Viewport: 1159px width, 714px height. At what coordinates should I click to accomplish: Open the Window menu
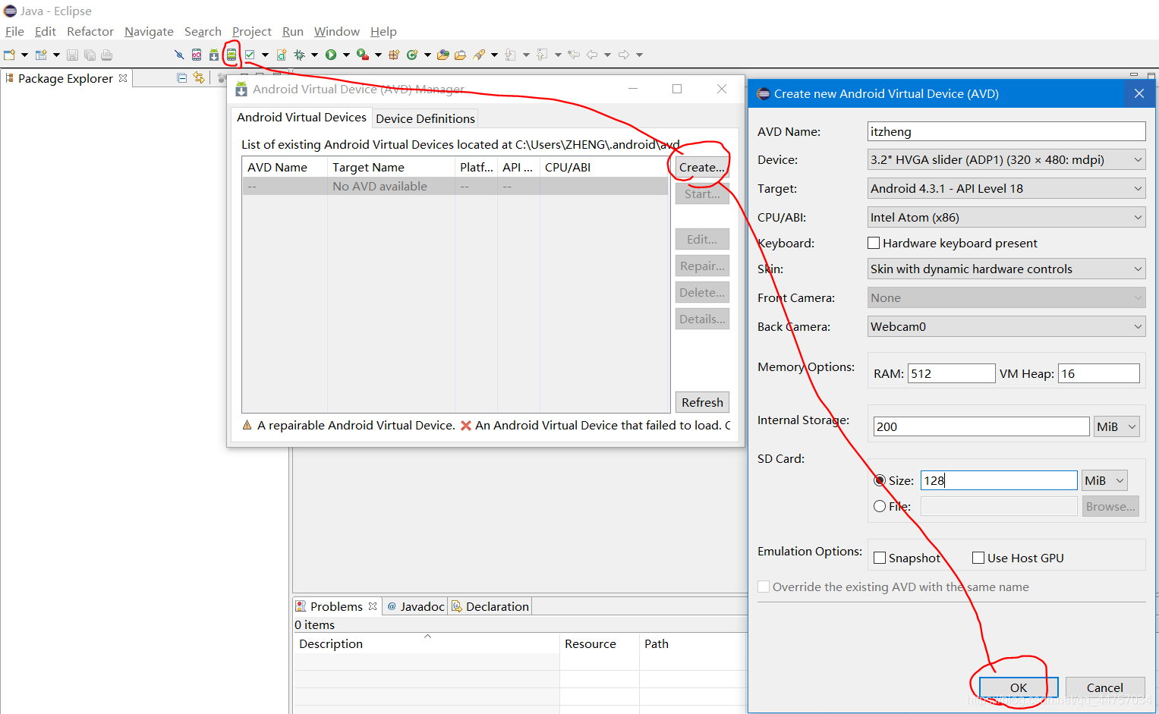point(337,31)
